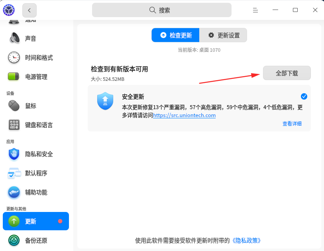Screen dimensions: 324x251
Task: Open the hamburger menu in title bar
Action: [255, 10]
